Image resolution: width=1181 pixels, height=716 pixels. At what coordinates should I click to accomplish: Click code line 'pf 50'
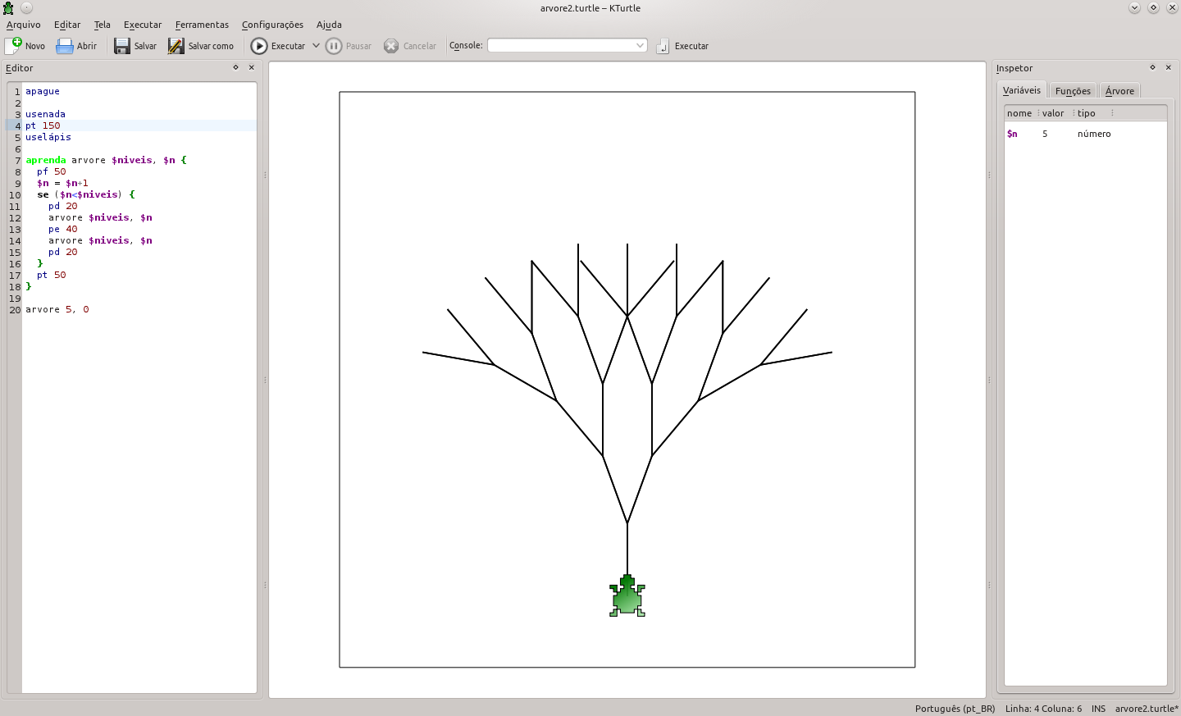pos(51,171)
